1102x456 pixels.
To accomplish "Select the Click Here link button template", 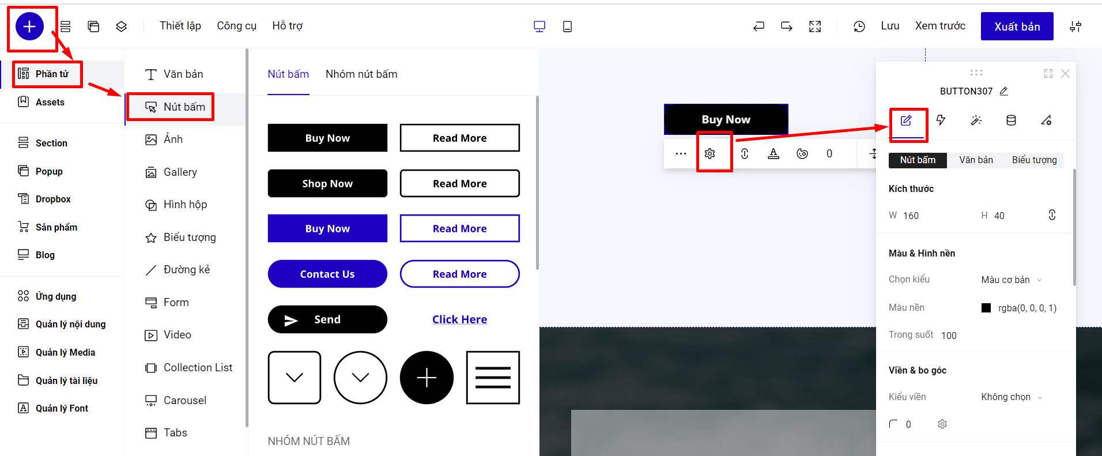I will (459, 319).
